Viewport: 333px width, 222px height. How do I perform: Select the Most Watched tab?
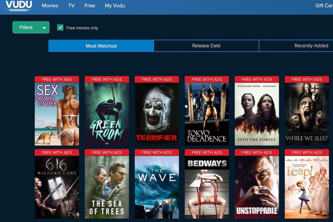click(101, 46)
